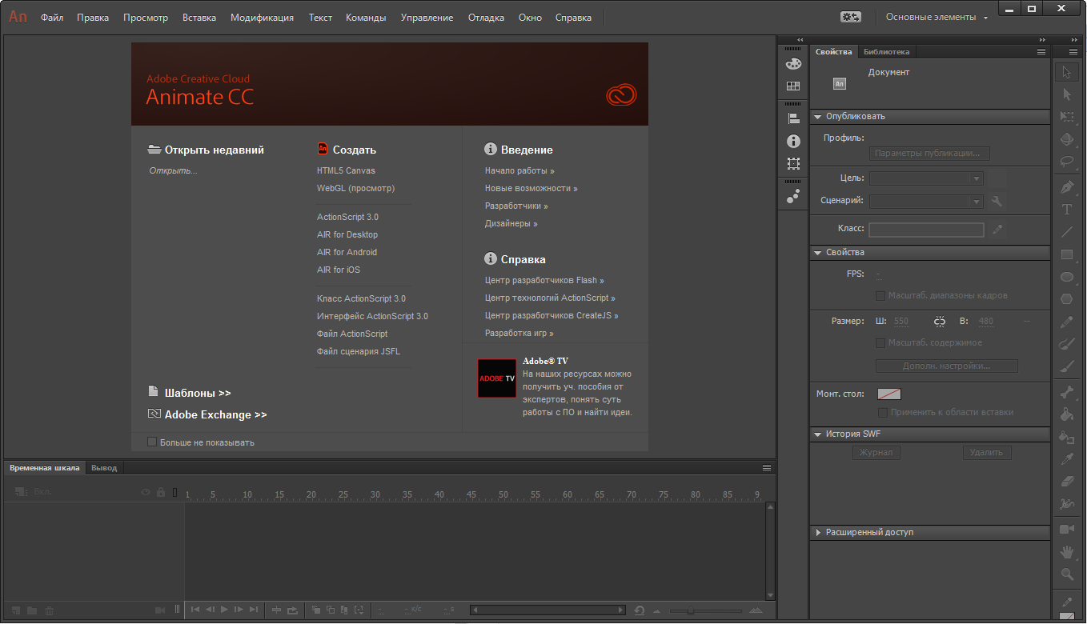Open the Color palette panel icon
1087x624 pixels.
pos(793,64)
